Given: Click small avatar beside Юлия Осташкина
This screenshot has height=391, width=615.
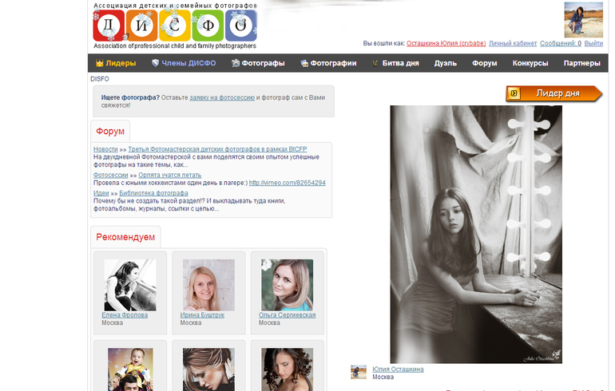Looking at the screenshot, I should [359, 372].
